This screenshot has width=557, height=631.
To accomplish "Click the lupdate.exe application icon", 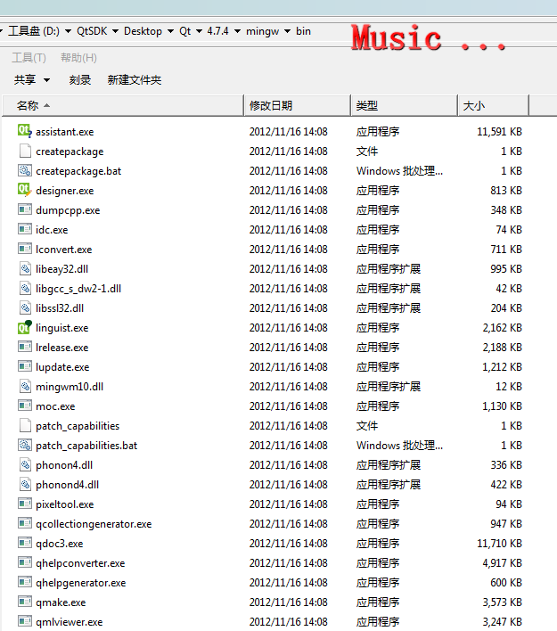I will pyautogui.click(x=25, y=366).
